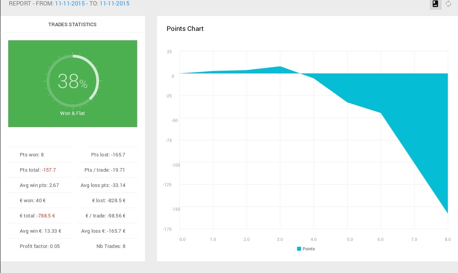Select the Trades Statistics panel header

pos(72,25)
